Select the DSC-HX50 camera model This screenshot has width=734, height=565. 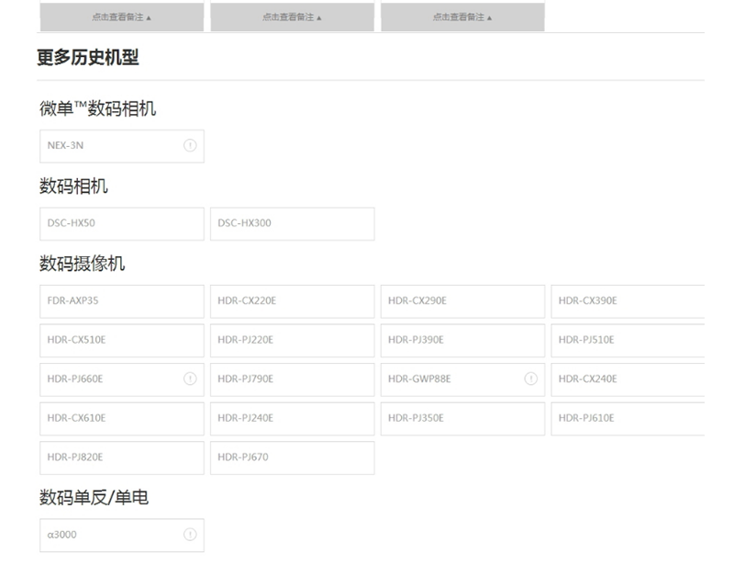pyautogui.click(x=121, y=223)
